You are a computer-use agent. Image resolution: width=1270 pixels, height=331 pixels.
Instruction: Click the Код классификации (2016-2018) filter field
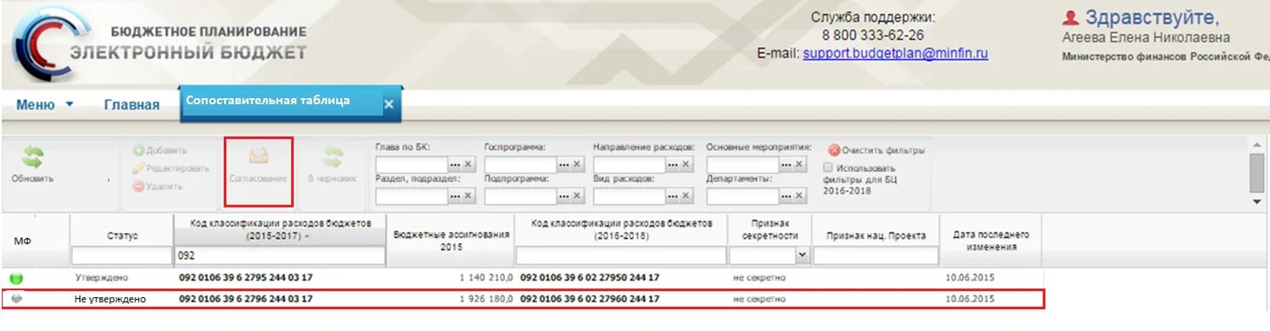[x=621, y=255]
